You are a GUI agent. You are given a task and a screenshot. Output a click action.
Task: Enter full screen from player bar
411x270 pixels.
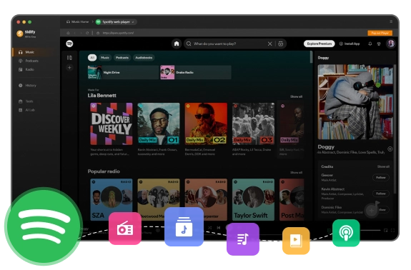392,231
